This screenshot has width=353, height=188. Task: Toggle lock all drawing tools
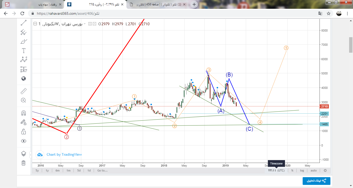(24, 131)
